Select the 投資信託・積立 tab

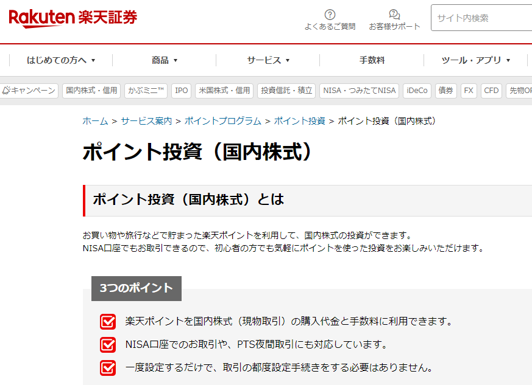286,91
